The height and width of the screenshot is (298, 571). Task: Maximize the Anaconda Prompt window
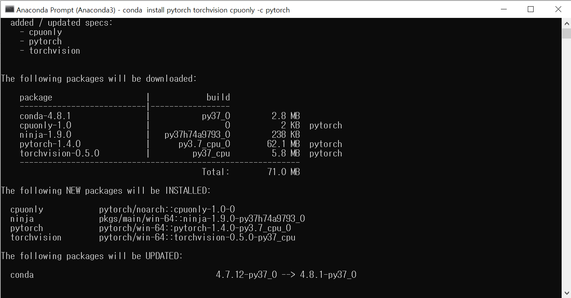pyautogui.click(x=530, y=10)
